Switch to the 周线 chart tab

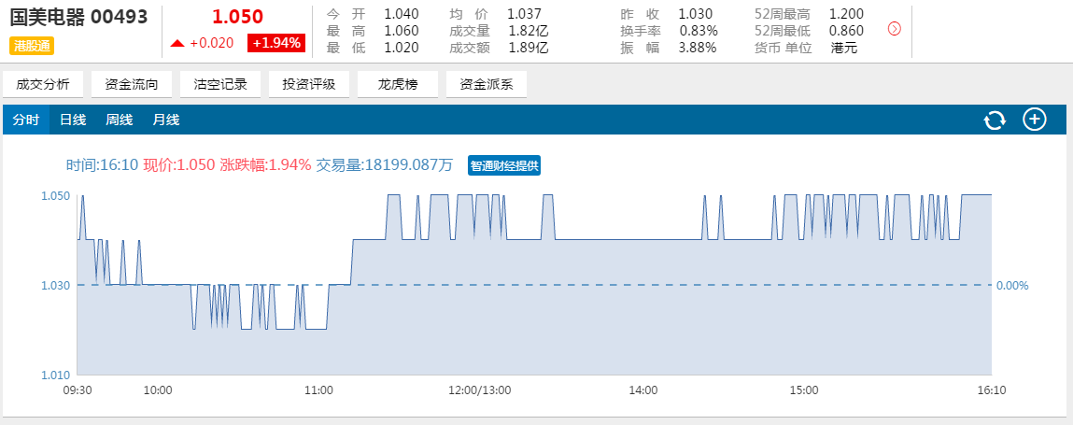[120, 120]
